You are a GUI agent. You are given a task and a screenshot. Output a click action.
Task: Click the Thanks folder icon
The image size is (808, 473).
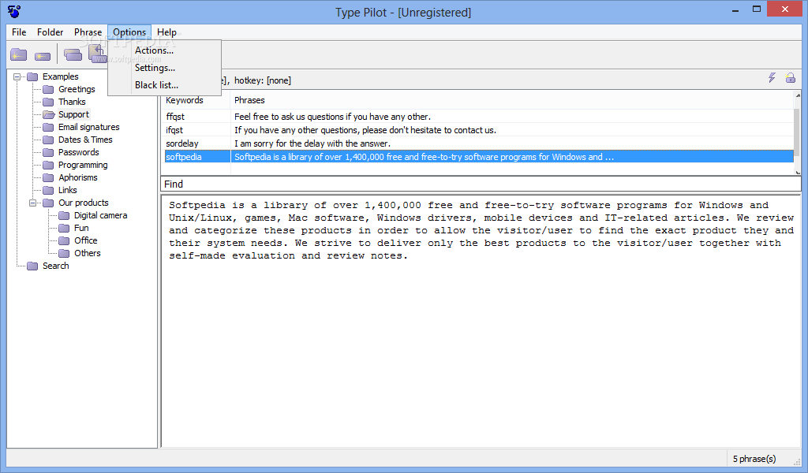[x=48, y=102]
